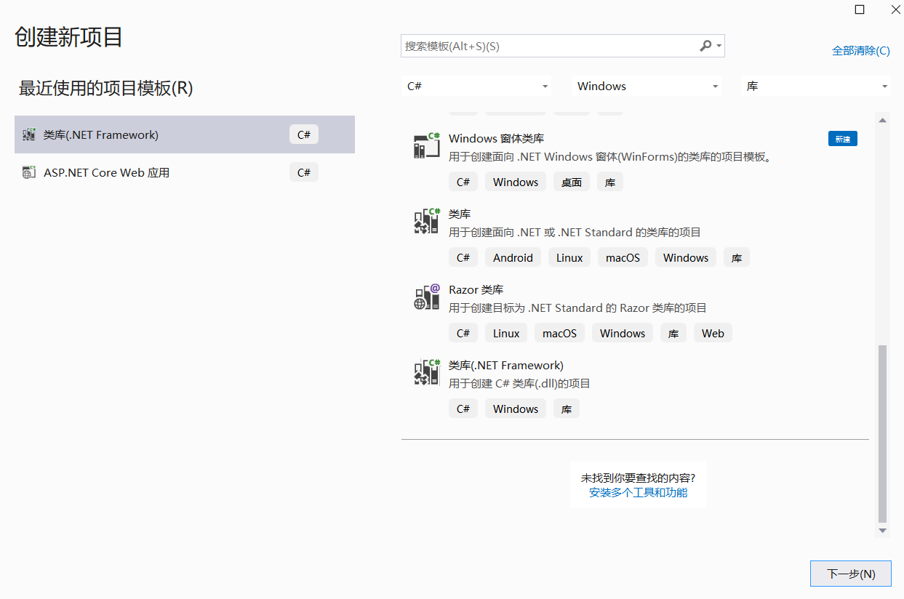Select the 类库 .NET Standard template title
The width and height of the screenshot is (904, 599).
coord(460,214)
